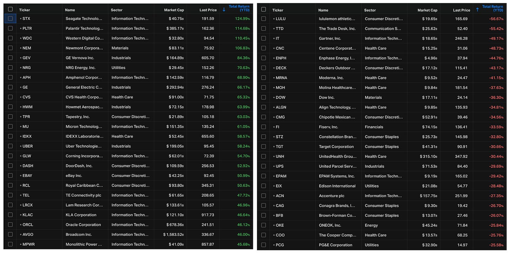The height and width of the screenshot is (253, 511).
Task: Click the eBay Inc. name
Action: coord(73,175)
